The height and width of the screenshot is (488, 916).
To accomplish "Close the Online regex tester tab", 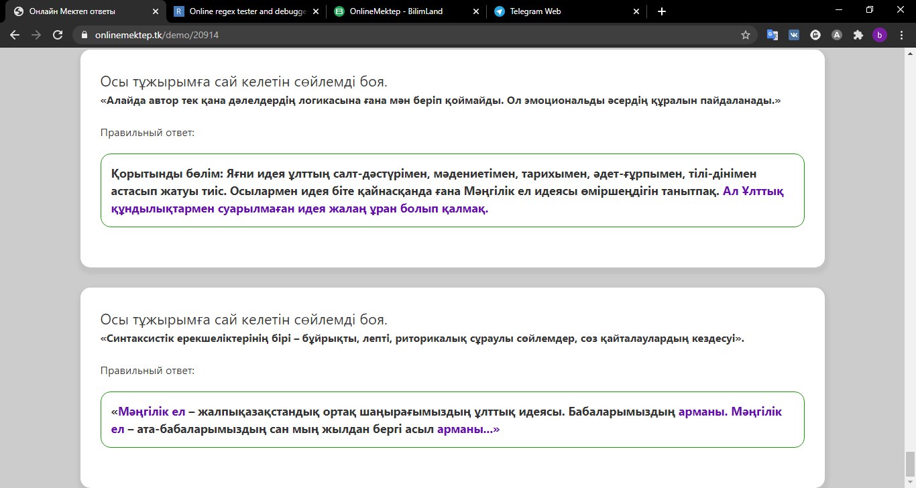I will point(316,11).
